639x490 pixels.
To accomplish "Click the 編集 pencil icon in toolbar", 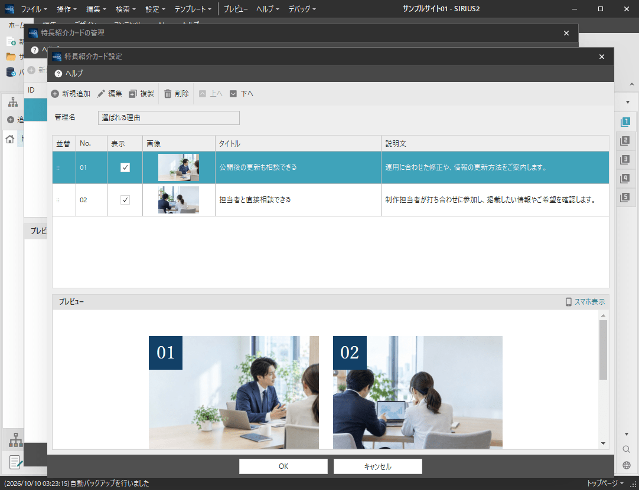I will (x=101, y=94).
